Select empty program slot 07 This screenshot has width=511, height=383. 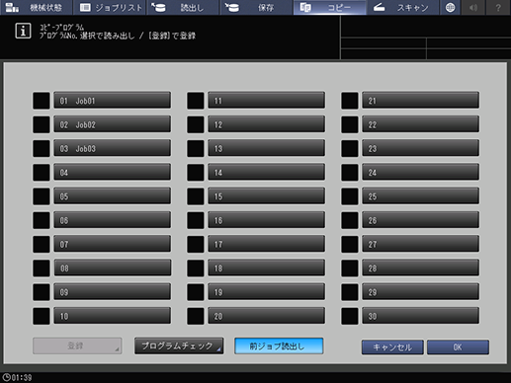coord(113,244)
